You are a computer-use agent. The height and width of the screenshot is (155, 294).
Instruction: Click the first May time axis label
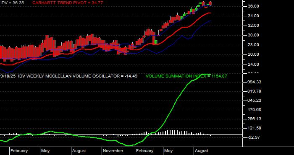[45, 151]
